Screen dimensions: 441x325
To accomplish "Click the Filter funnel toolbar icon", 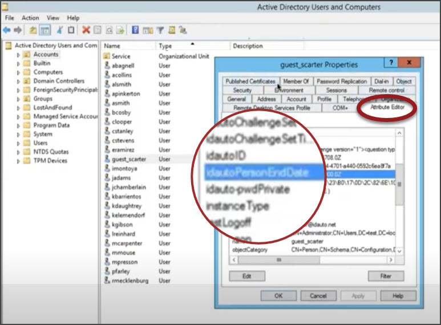I will 160,30.
